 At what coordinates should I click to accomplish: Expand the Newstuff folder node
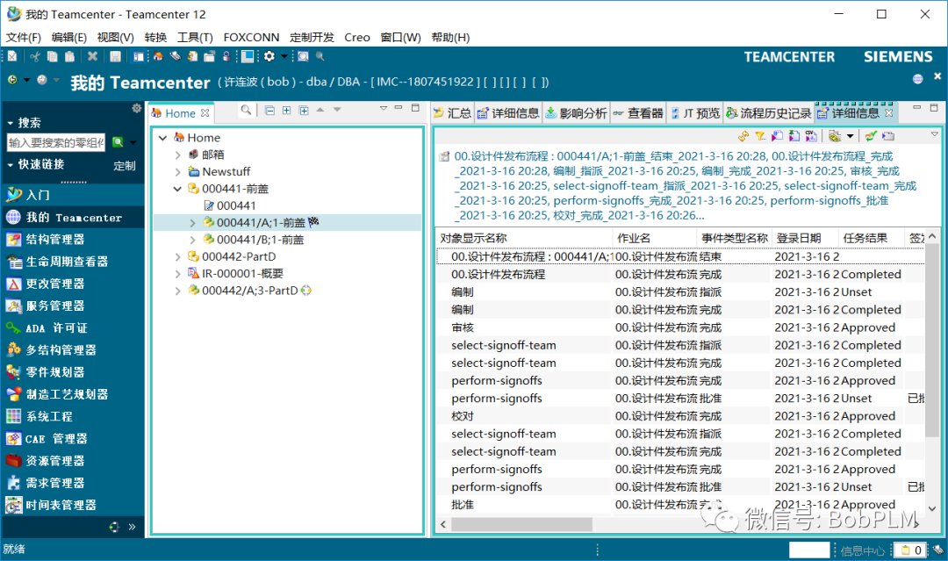click(x=177, y=172)
